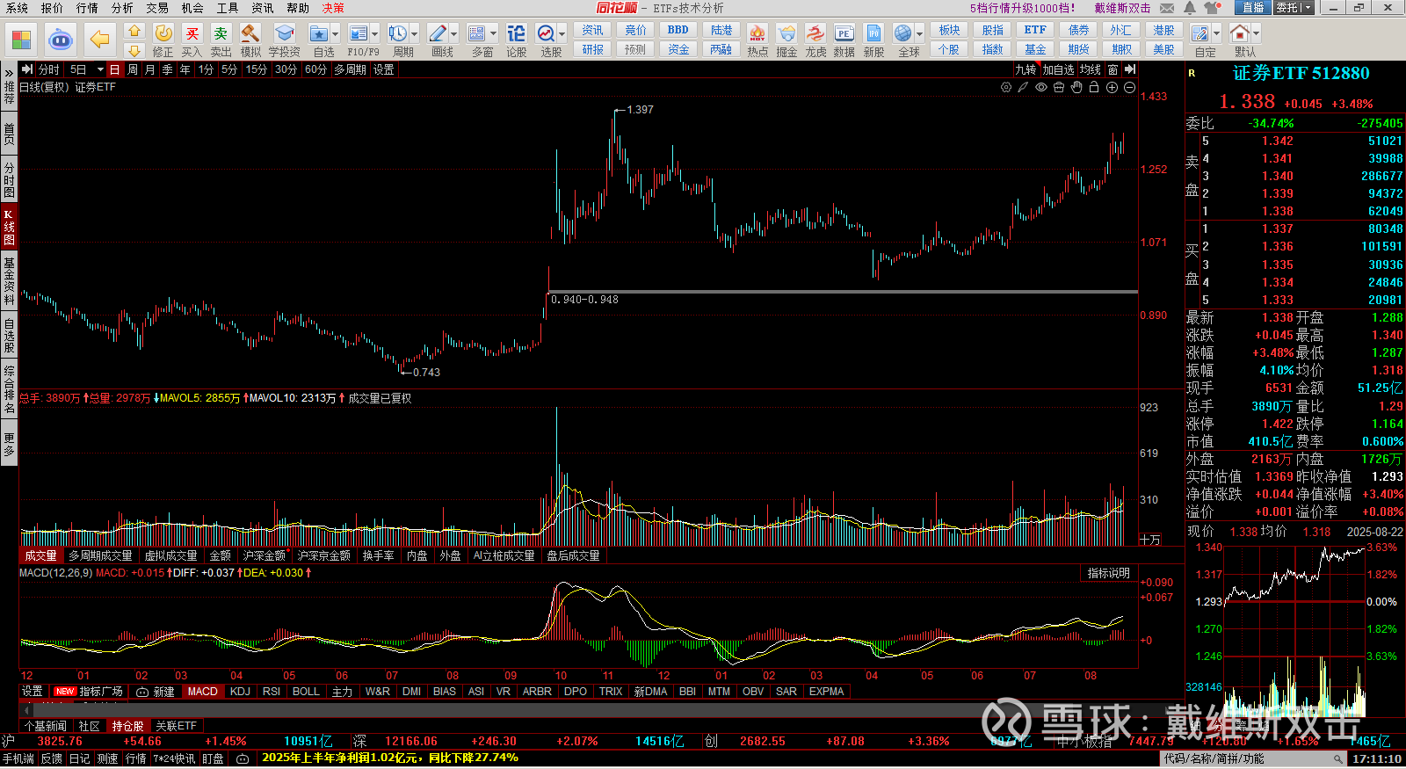Expand the 选股 dropdown arrow
This screenshot has height=769, width=1406.
562,33
